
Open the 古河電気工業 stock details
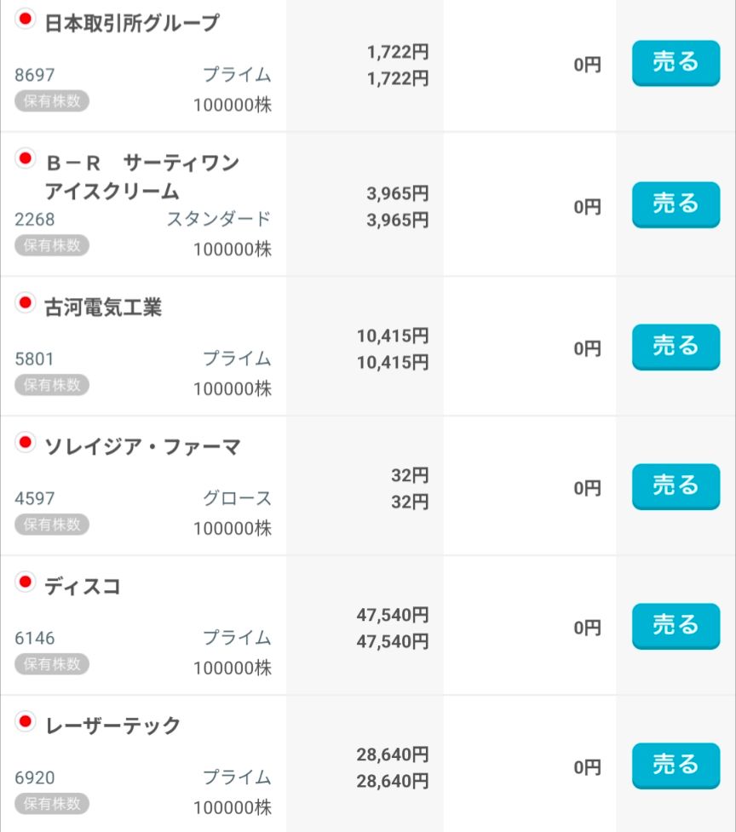[103, 307]
